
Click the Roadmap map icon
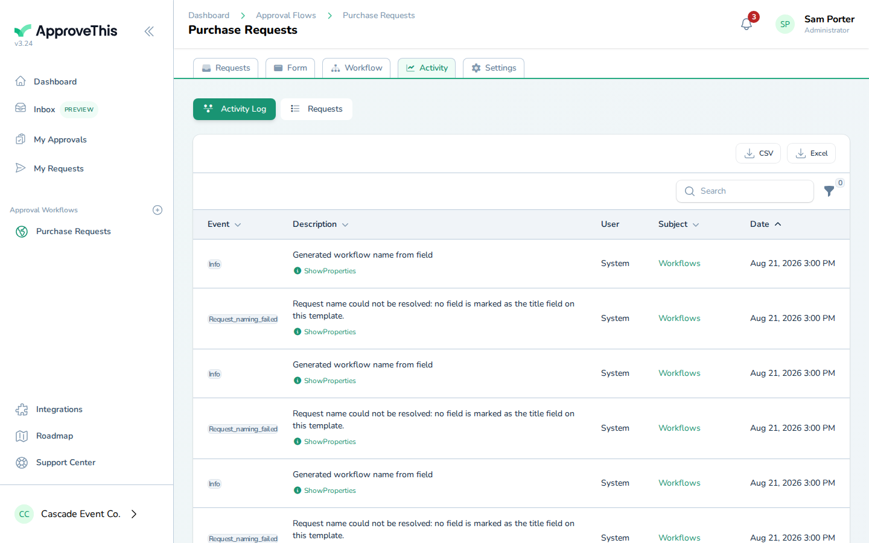[22, 436]
